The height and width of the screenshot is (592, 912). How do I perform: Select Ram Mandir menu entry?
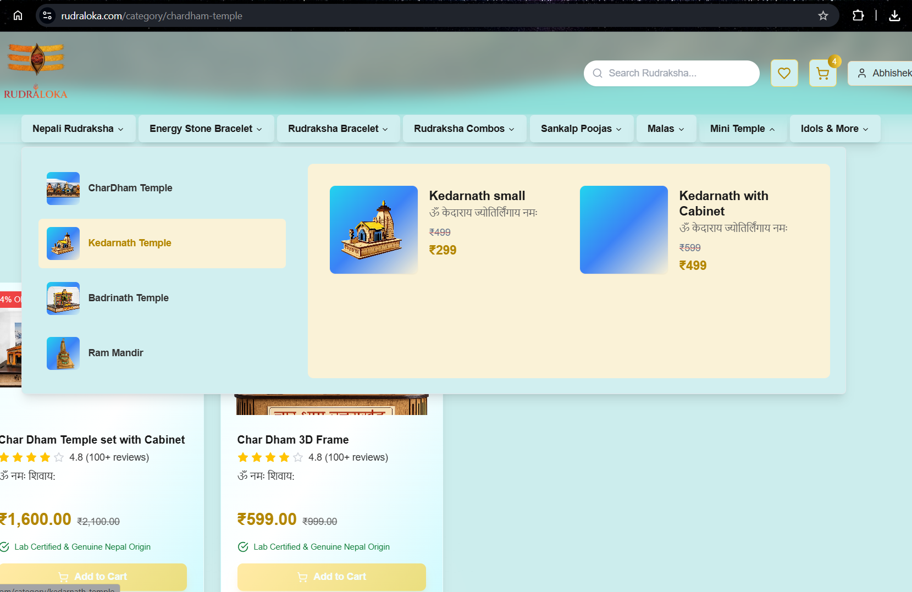[x=162, y=353]
